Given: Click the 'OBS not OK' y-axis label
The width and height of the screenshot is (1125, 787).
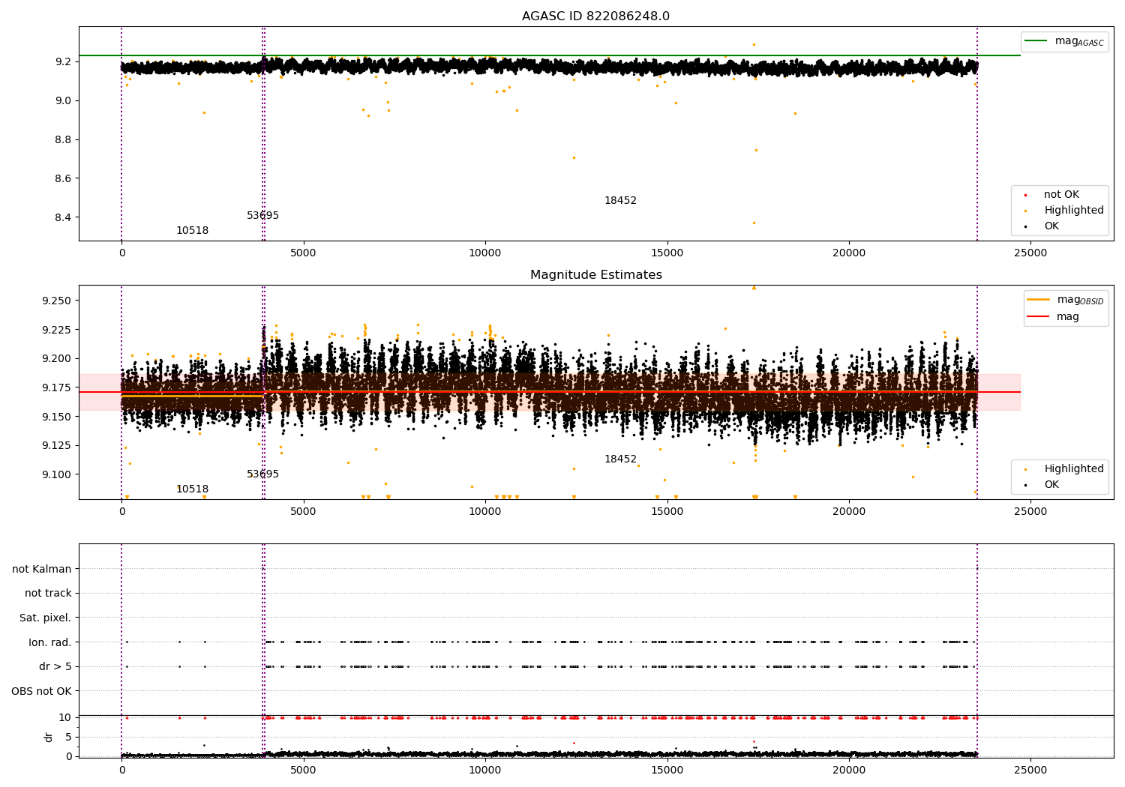Looking at the screenshot, I should pyautogui.click(x=42, y=691).
